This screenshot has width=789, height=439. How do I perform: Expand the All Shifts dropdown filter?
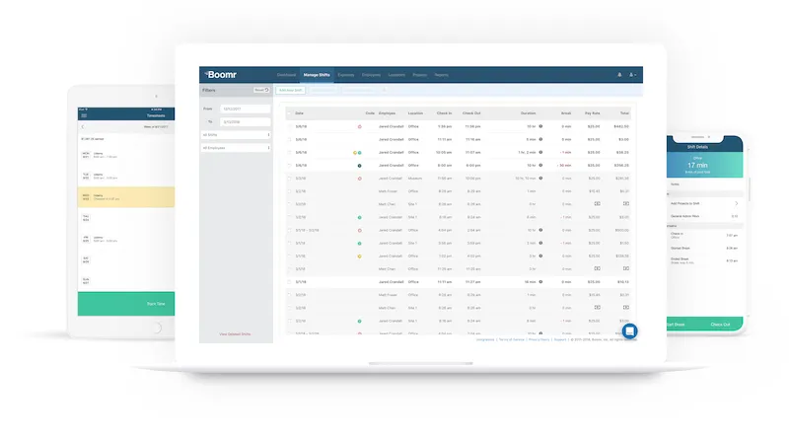236,134
